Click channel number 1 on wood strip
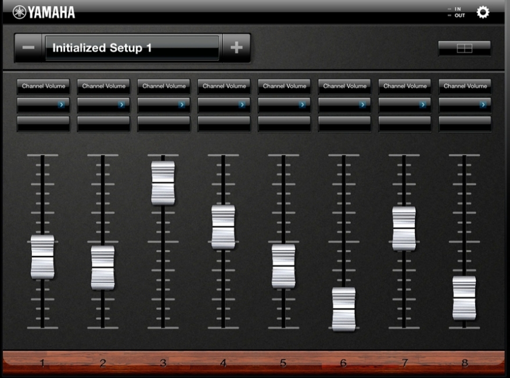 [42, 363]
